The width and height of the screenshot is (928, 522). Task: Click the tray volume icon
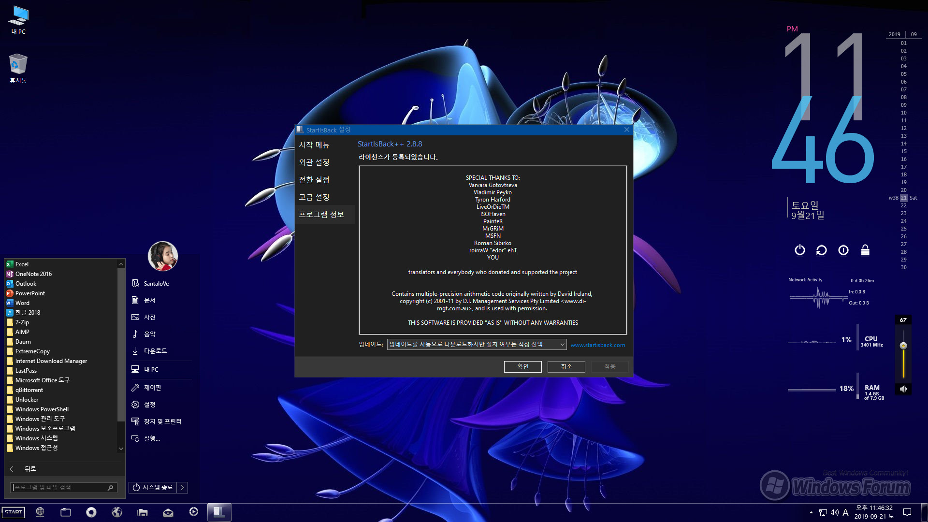pos(835,512)
